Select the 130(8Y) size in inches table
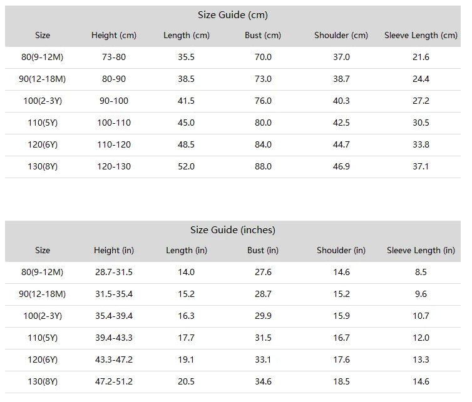 tap(43, 381)
